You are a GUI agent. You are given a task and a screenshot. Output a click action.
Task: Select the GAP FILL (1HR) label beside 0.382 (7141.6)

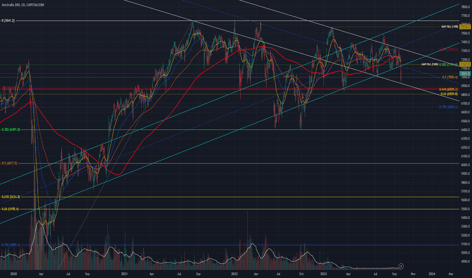point(429,64)
